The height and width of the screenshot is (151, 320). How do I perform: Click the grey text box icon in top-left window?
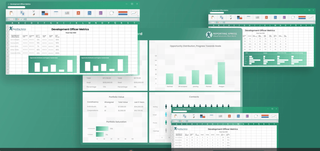67,13
